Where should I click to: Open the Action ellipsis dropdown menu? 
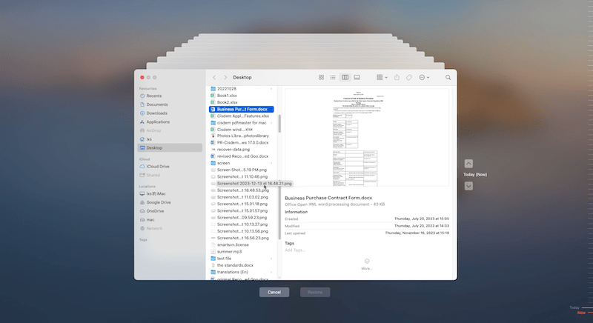tap(424, 77)
